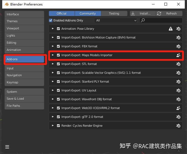The image size is (187, 154).
Task: Select the Lights section
Action: click(24, 36)
